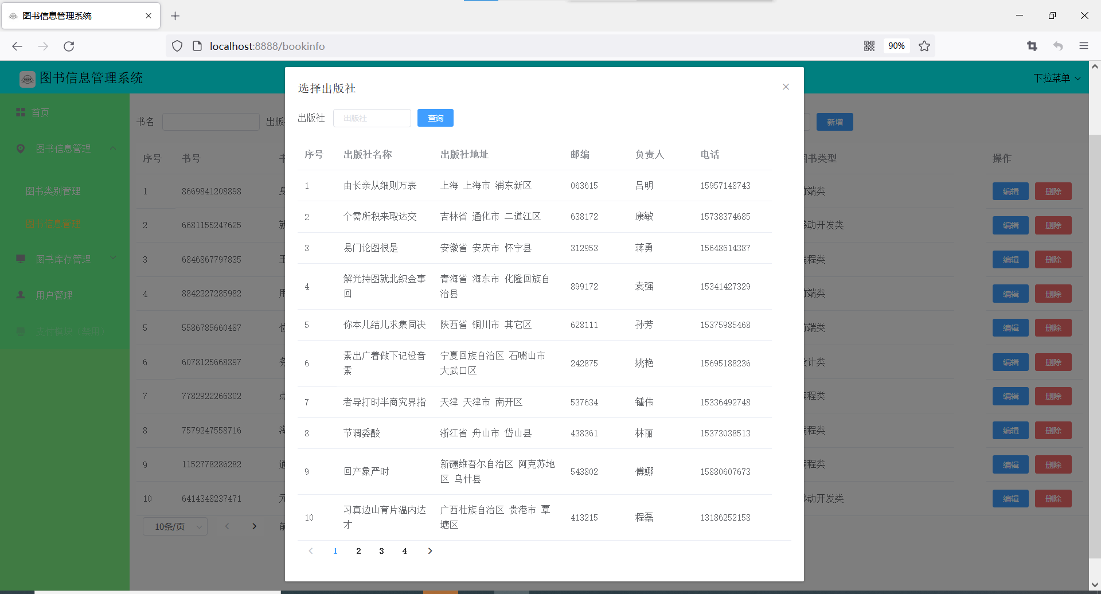Click the browser forward arrow
The height and width of the screenshot is (594, 1101).
coord(43,46)
